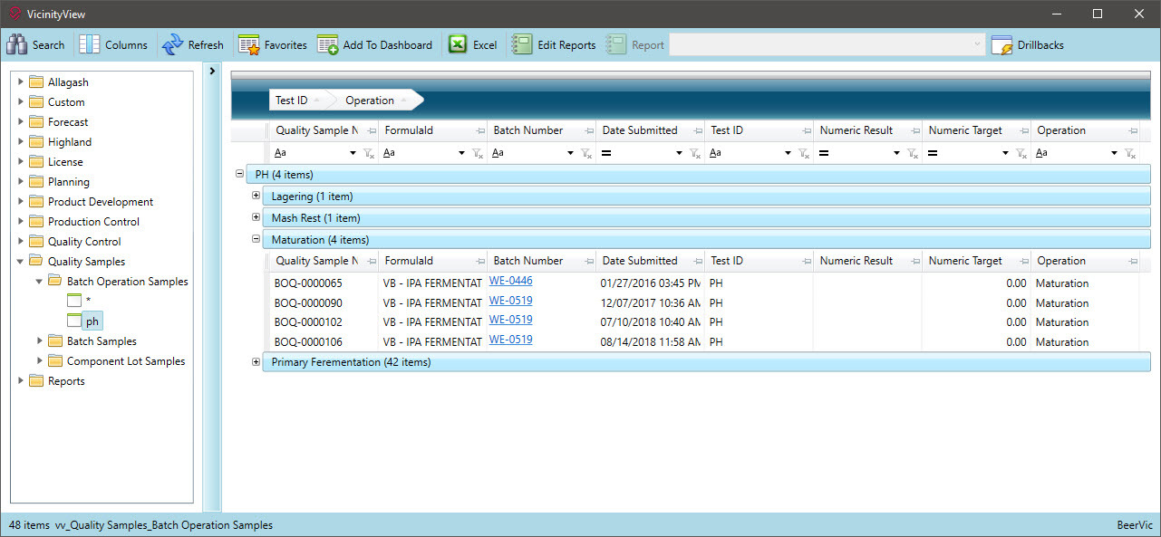Open the Columns chooser
The image size is (1161, 537).
[x=113, y=45]
